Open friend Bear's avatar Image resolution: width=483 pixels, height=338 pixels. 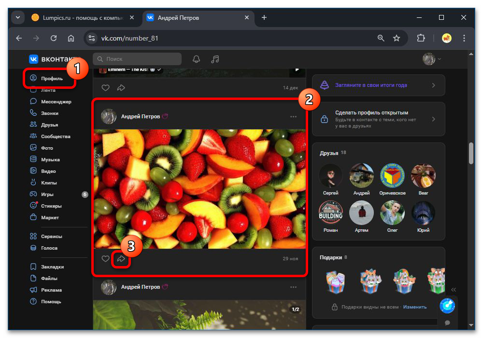pyautogui.click(x=423, y=176)
